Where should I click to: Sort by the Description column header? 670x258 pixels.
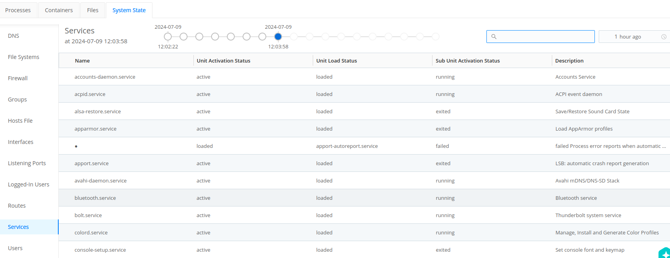coord(569,61)
